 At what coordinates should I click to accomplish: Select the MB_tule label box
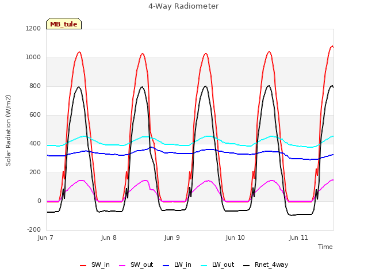(x=64, y=24)
